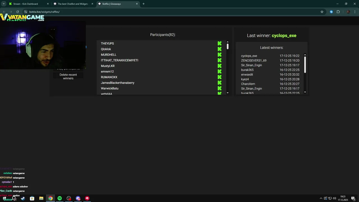359x202 pixels.
Task: Click the Kick icon in MURDHELL row
Action: tap(220, 55)
